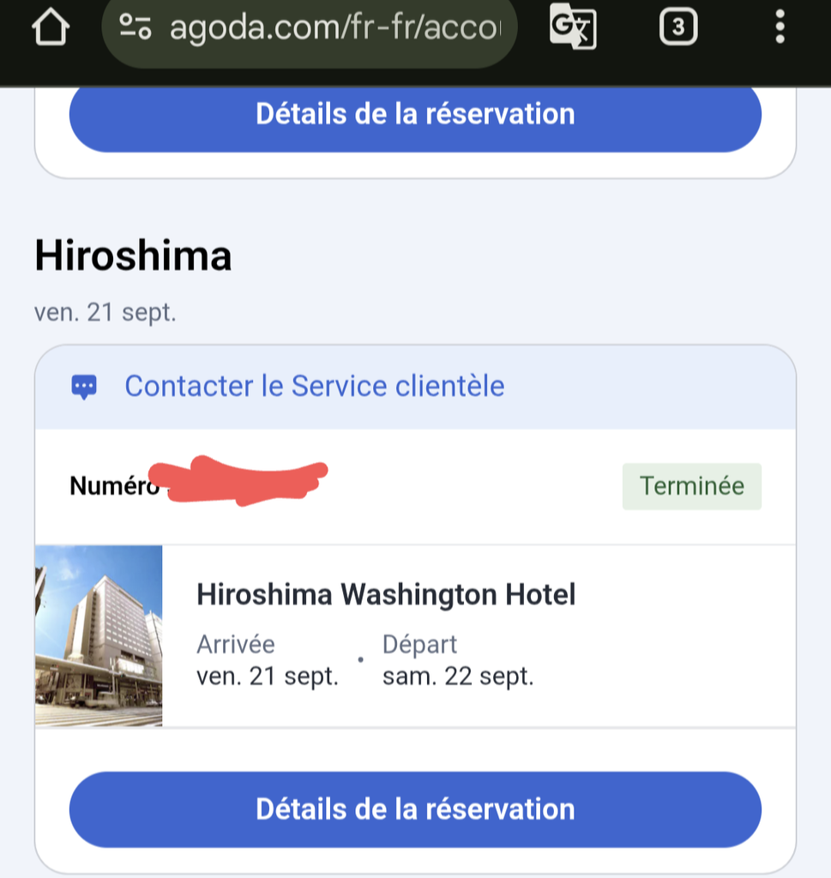Tap the customer service chat bubble icon
The image size is (831, 878).
84,387
